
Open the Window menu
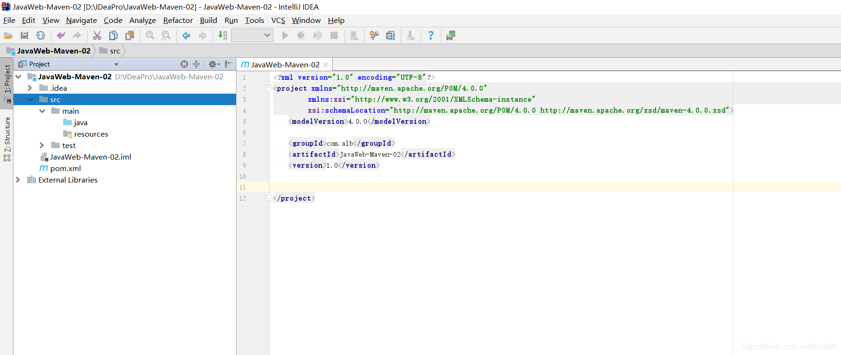pyautogui.click(x=306, y=20)
